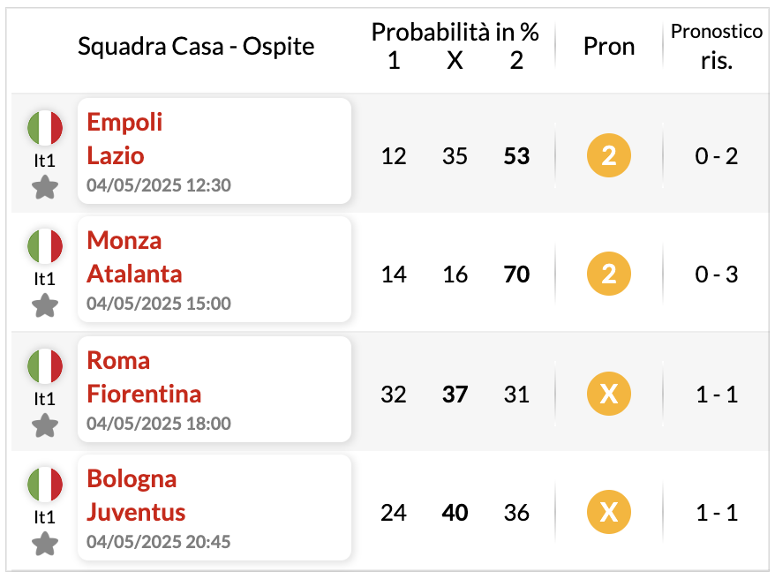Click the Squadra Casa - Ospite header
Image resolution: width=775 pixels, height=579 pixels.
pos(196,47)
